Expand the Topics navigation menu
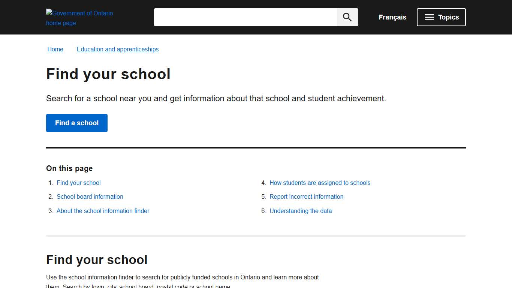Screen dimensions: 512x288 pyautogui.click(x=441, y=17)
